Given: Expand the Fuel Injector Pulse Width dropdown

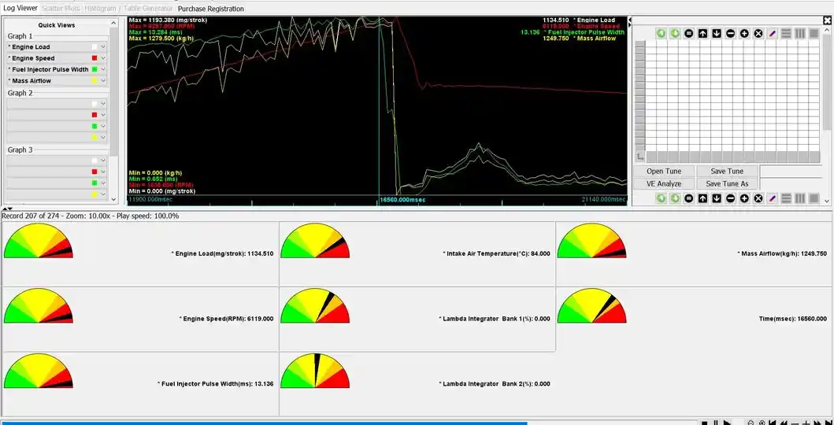Looking at the screenshot, I should pos(102,69).
